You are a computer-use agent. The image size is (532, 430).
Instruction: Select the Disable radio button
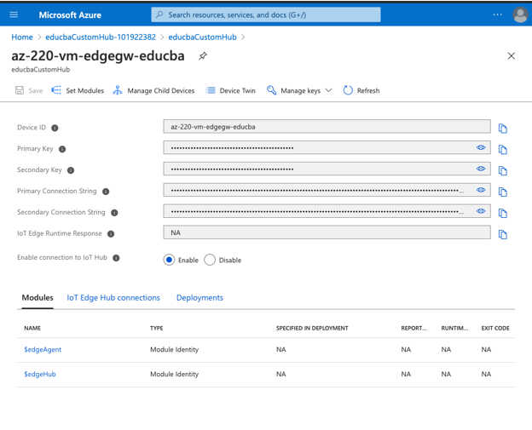210,260
